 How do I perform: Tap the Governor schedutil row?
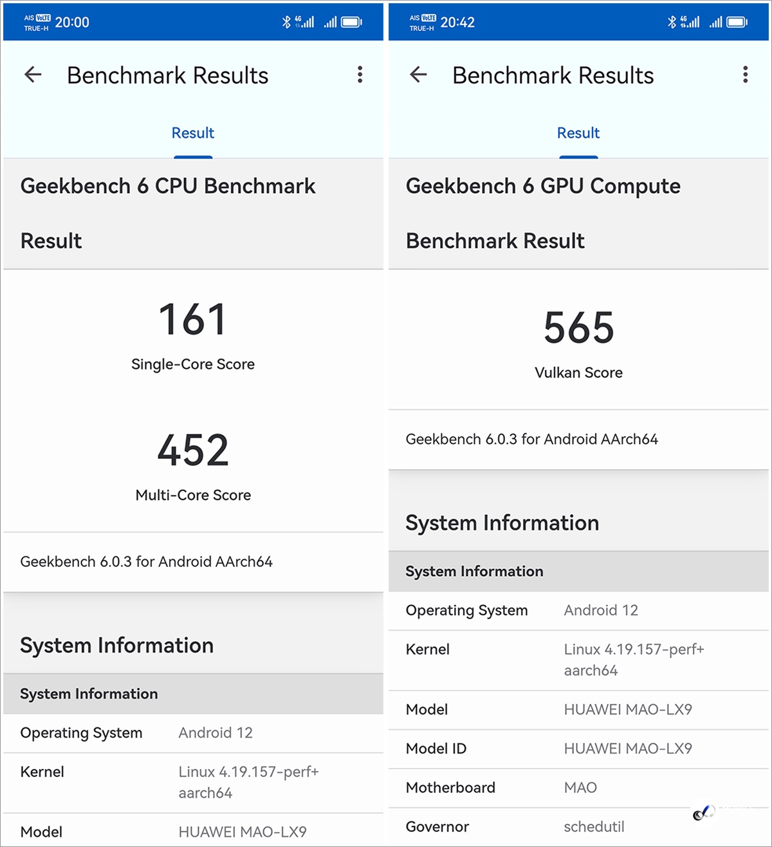tap(578, 827)
